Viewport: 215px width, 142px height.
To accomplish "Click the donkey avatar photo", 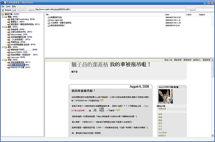I will pyautogui.click(x=166, y=96).
